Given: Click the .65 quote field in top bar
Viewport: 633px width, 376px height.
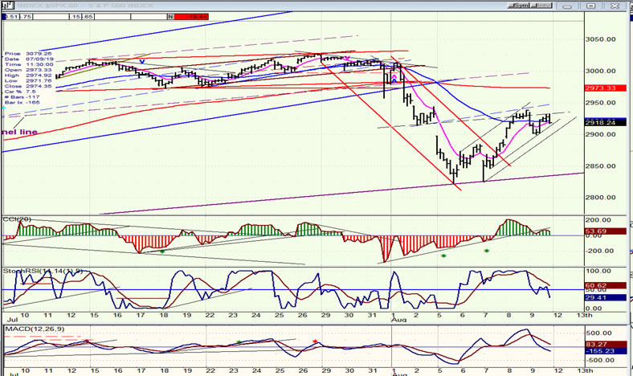Looking at the screenshot, I should (88, 17).
